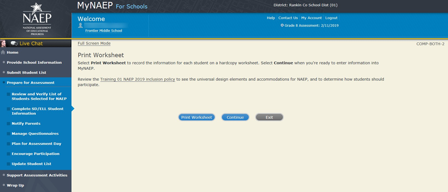Click the COMP-BOTH-2 page code

pos(430,44)
